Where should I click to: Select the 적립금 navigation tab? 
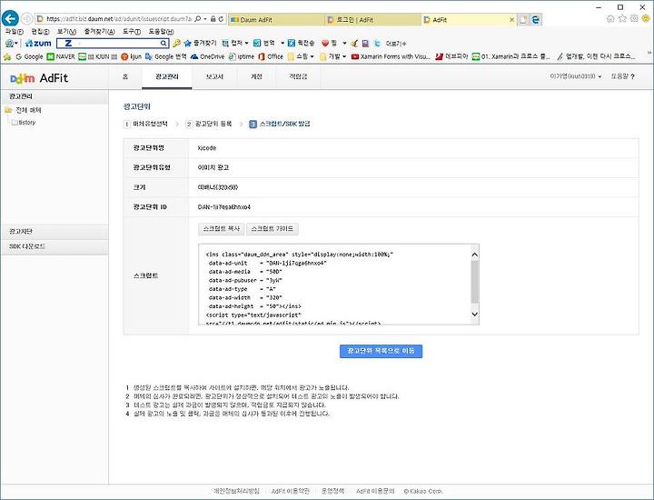(298, 77)
